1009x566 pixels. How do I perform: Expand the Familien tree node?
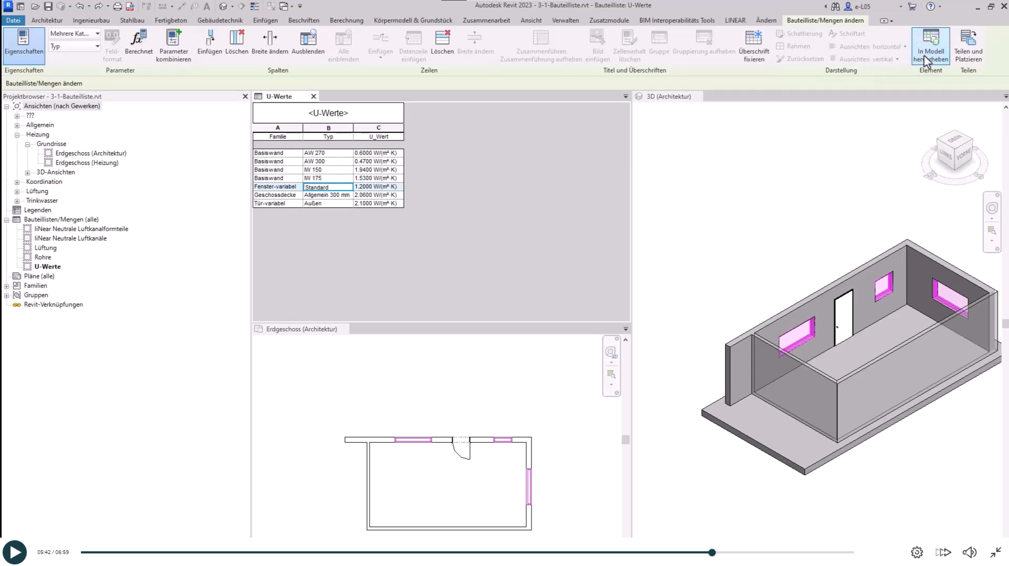click(7, 286)
